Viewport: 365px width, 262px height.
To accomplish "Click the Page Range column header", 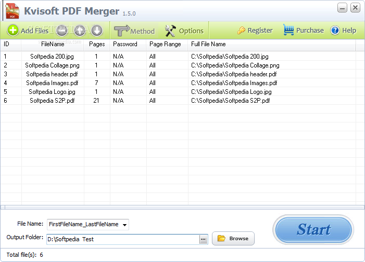I will pyautogui.click(x=167, y=44).
